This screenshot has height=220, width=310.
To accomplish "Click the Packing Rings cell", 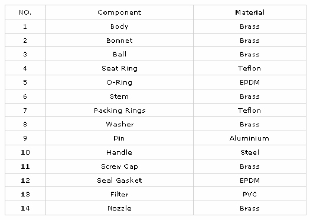I will [119, 111].
